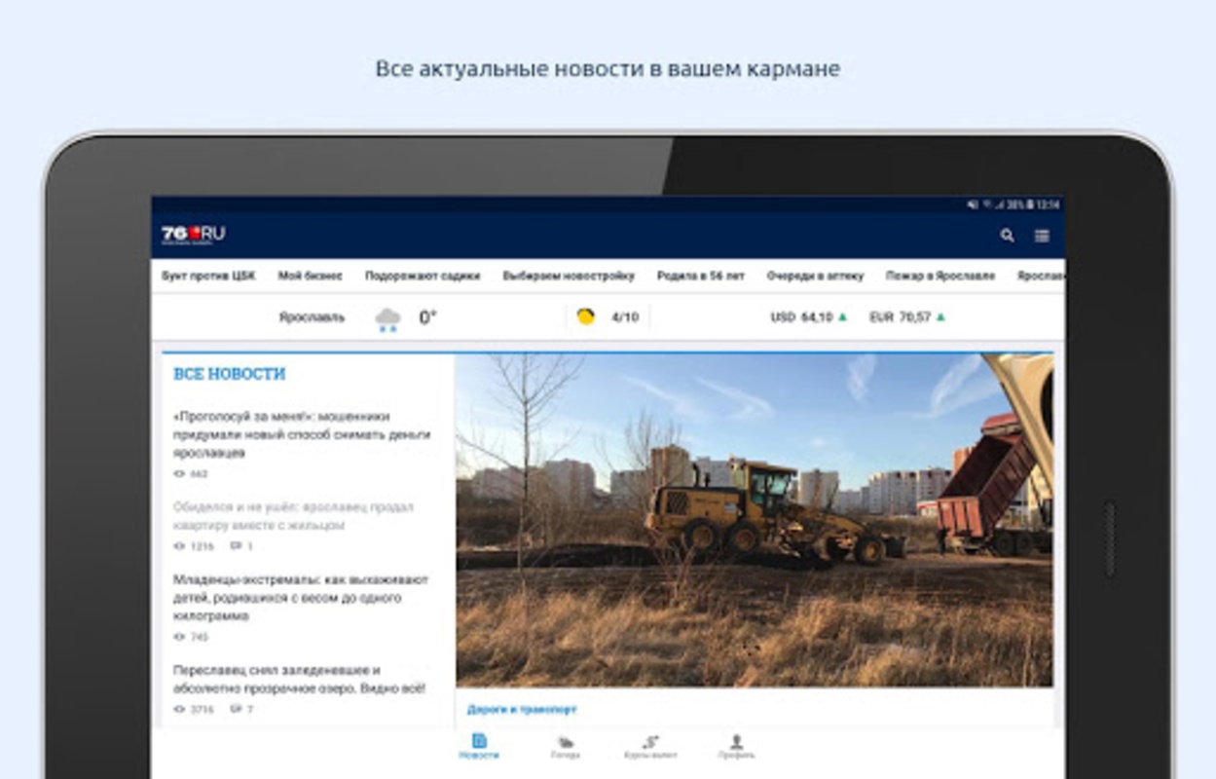Click the 'Дороги и транспорт' category link
Viewport: 1216px width, 779px height.
pyautogui.click(x=522, y=710)
